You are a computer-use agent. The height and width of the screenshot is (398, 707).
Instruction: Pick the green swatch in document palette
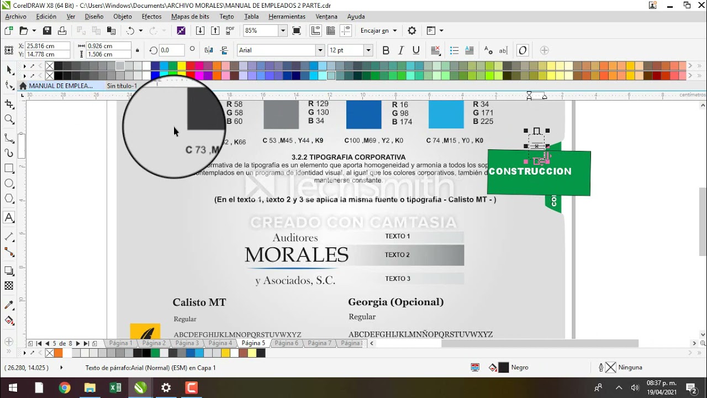[155, 353]
